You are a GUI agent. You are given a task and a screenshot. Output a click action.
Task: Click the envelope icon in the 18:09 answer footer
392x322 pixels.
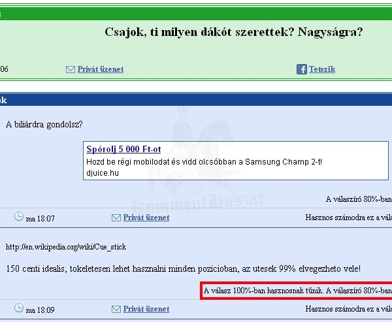[116, 309]
